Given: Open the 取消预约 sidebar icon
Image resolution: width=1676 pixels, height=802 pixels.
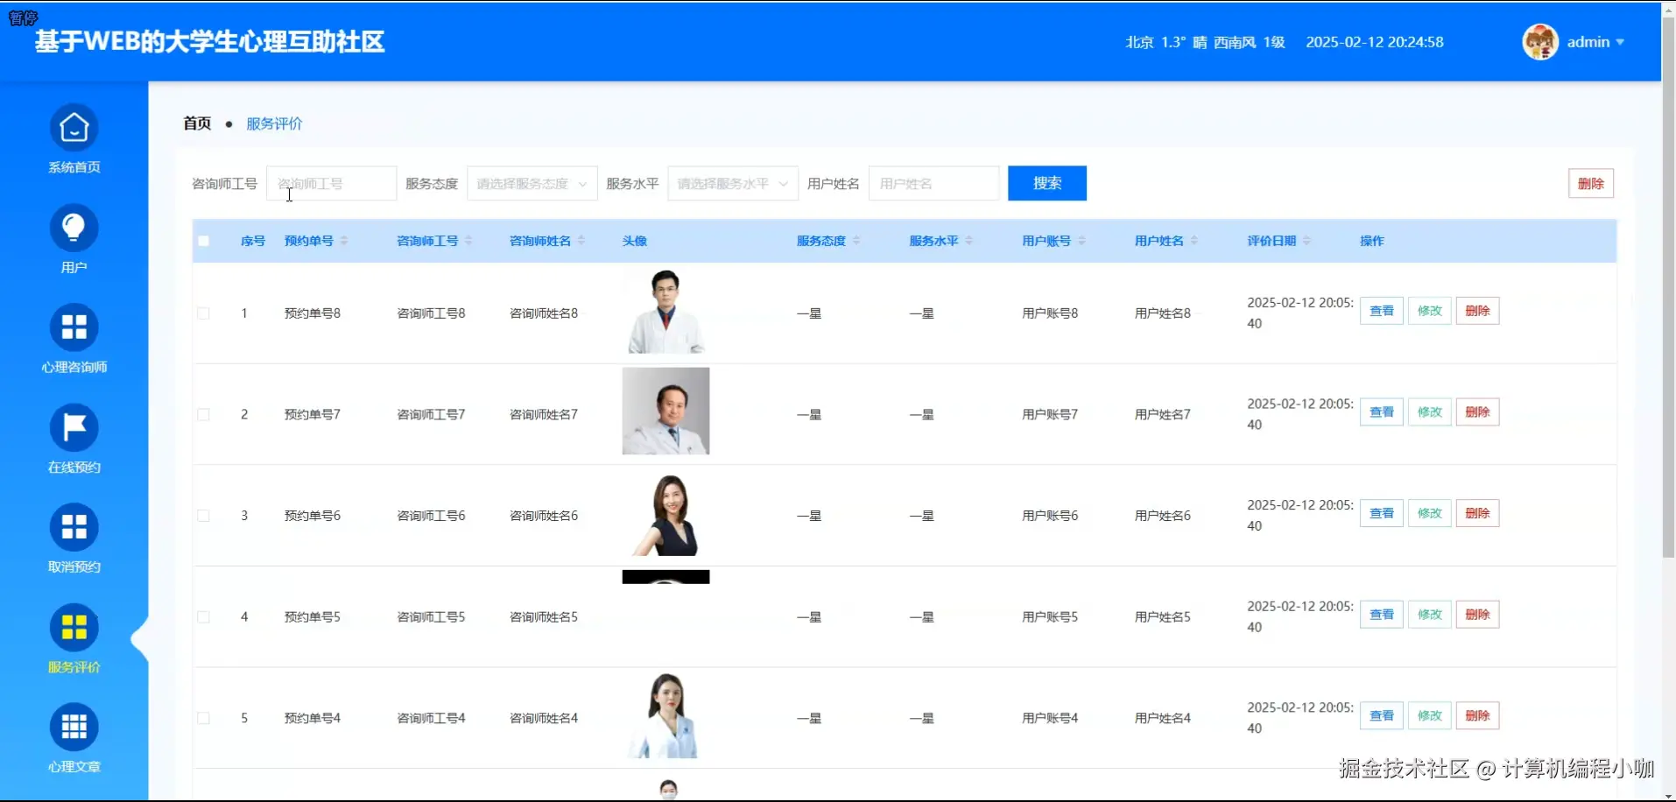Looking at the screenshot, I should tap(74, 526).
